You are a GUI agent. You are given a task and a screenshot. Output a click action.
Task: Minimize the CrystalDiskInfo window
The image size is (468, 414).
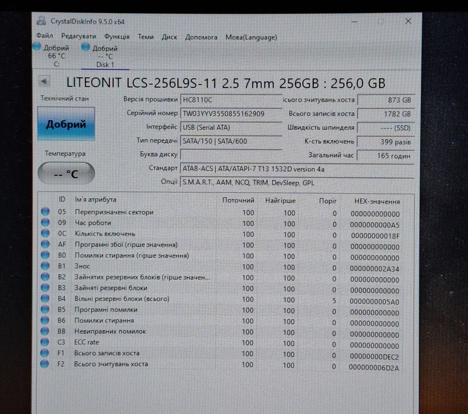pyautogui.click(x=354, y=21)
